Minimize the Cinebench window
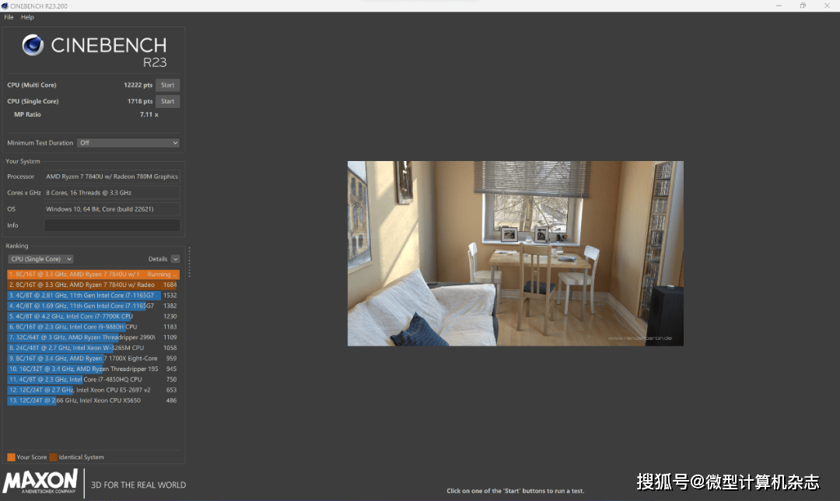 tap(779, 5)
